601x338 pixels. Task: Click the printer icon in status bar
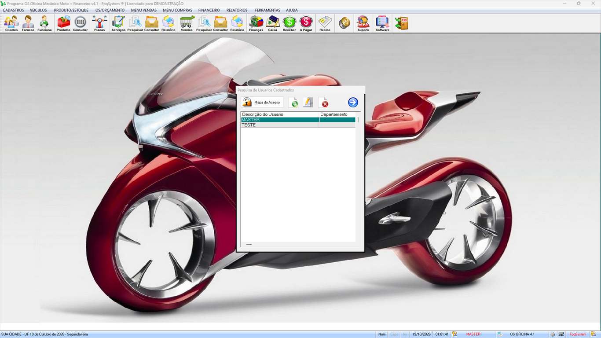pos(553,334)
